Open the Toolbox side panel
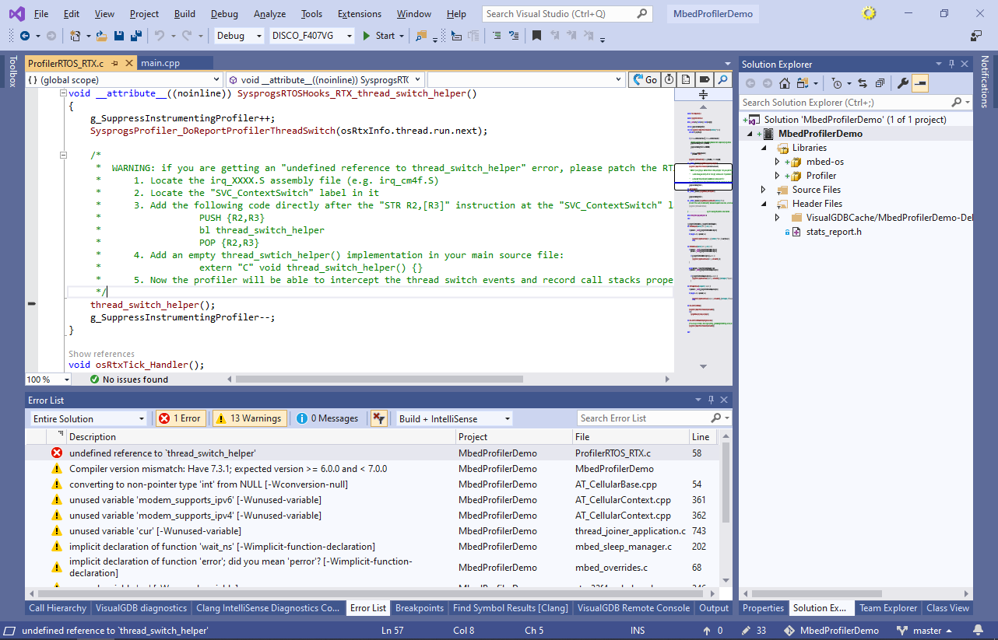998x640 pixels. [12, 72]
